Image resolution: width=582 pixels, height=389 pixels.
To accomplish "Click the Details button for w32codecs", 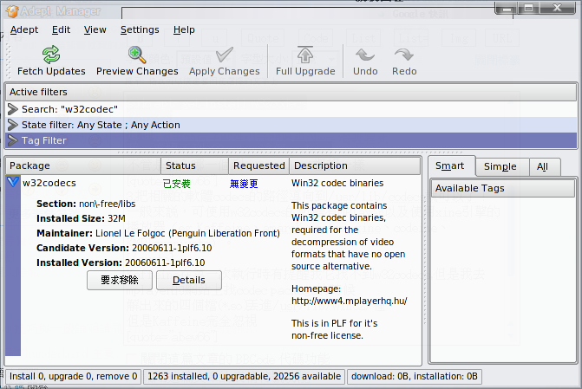I will [x=189, y=280].
